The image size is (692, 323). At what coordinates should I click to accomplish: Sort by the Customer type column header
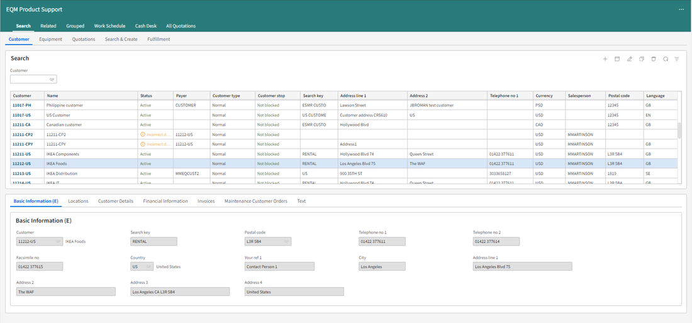233,96
